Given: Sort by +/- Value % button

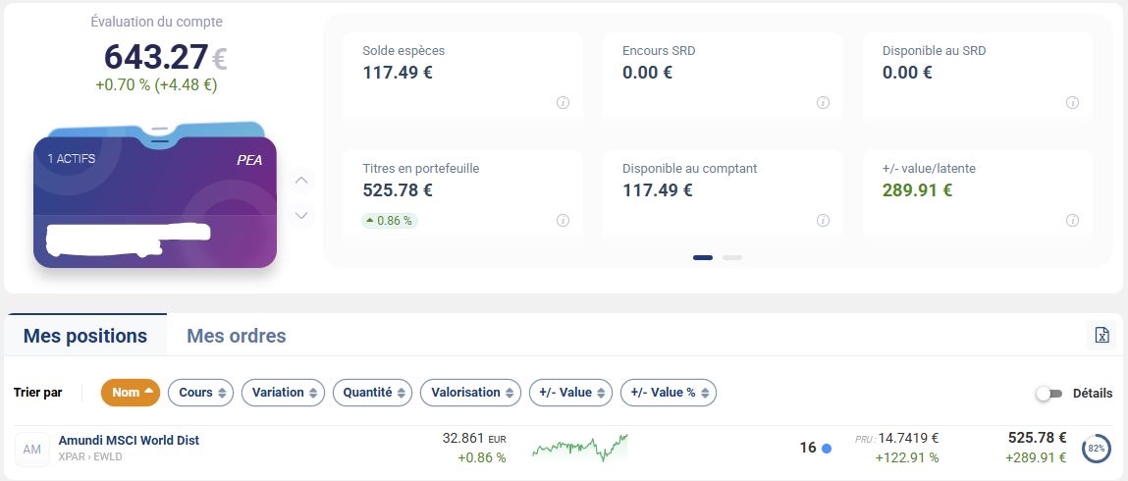Looking at the screenshot, I should coord(668,393).
